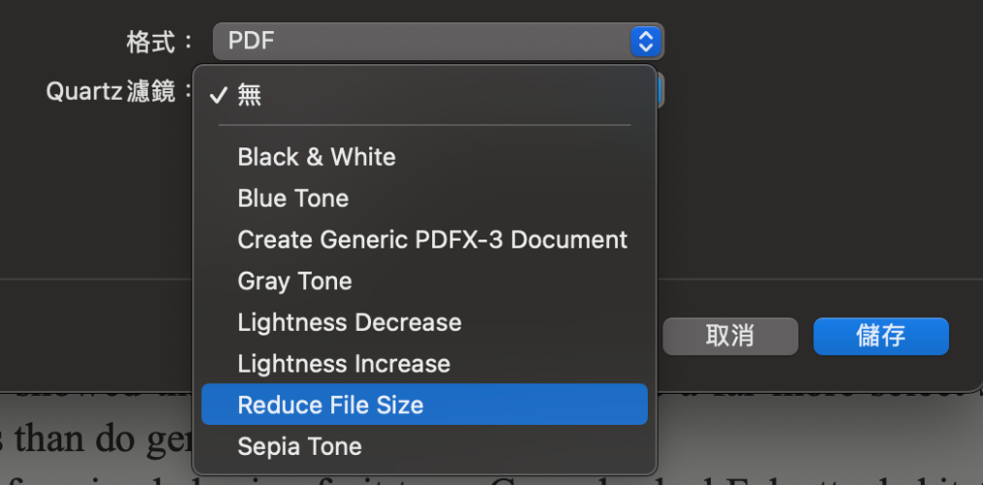Click the blue chevron arrows of format popup
Viewport: 983px width, 485px height.
click(x=645, y=41)
